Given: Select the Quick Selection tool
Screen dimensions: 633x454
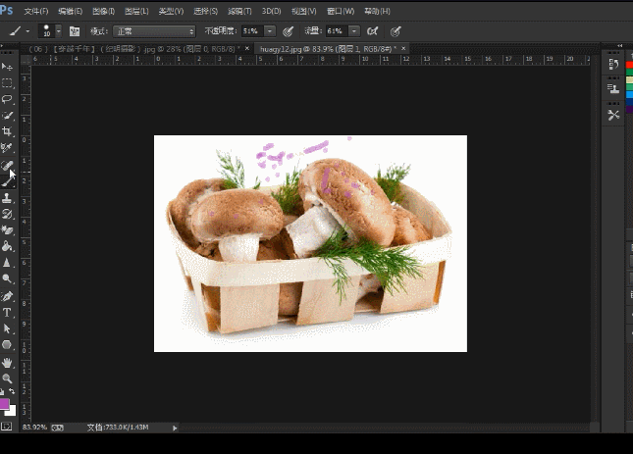Looking at the screenshot, I should [x=7, y=116].
